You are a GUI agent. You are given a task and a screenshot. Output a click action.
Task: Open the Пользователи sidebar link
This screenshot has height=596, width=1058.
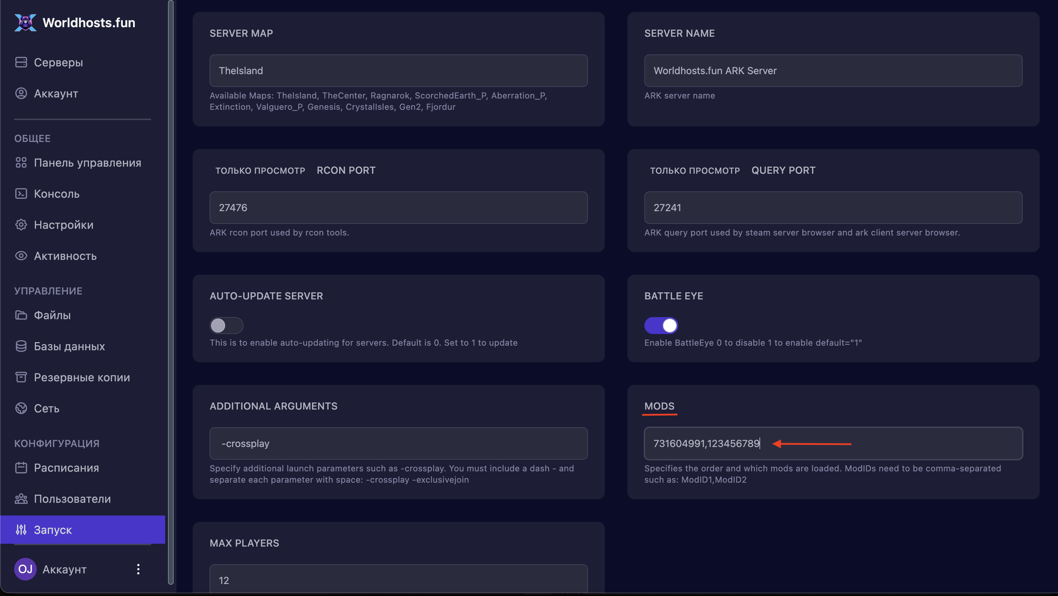point(72,499)
